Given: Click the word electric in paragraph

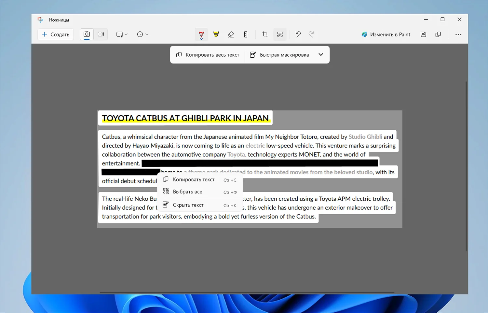Looking at the screenshot, I should [255, 146].
